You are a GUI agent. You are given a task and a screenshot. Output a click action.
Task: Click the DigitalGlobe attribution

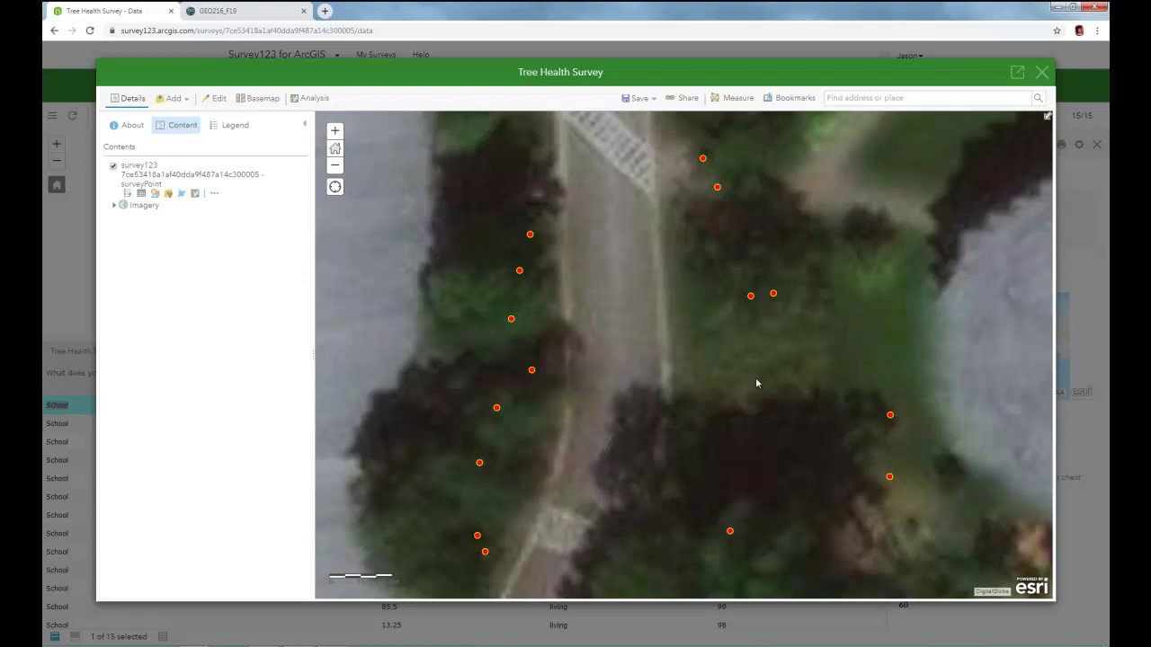point(992,591)
